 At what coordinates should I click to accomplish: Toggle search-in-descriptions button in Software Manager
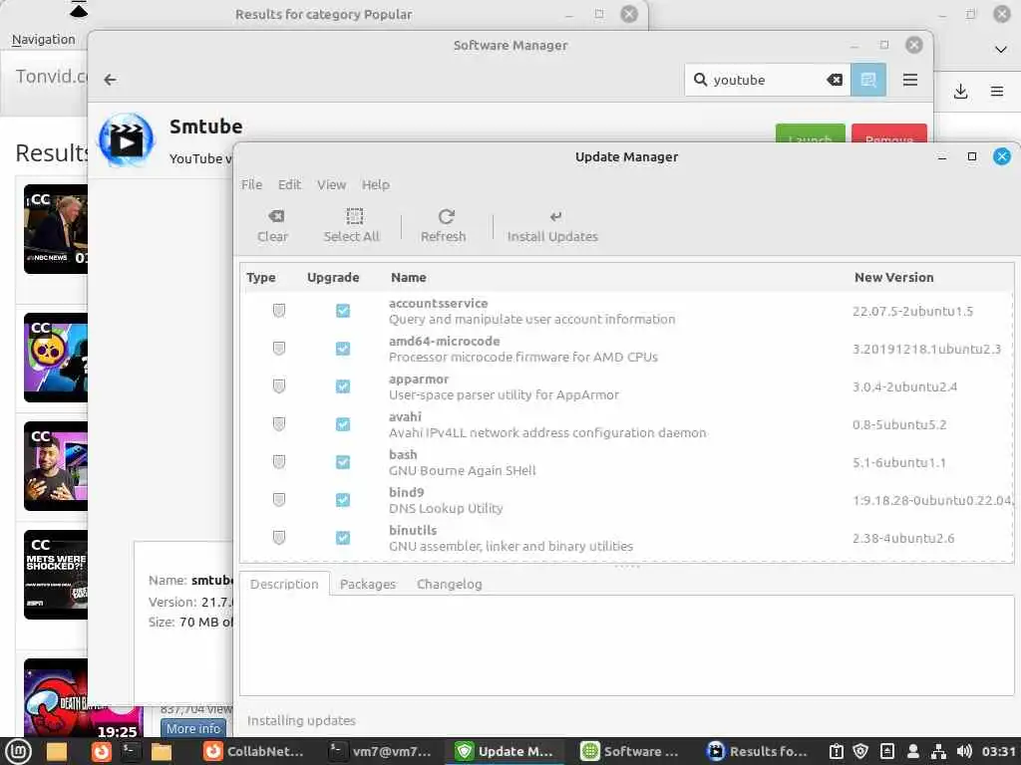[868, 80]
